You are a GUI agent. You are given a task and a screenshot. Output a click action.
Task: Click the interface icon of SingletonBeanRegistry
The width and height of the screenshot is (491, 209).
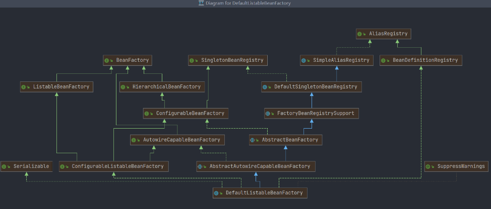tap(192, 60)
